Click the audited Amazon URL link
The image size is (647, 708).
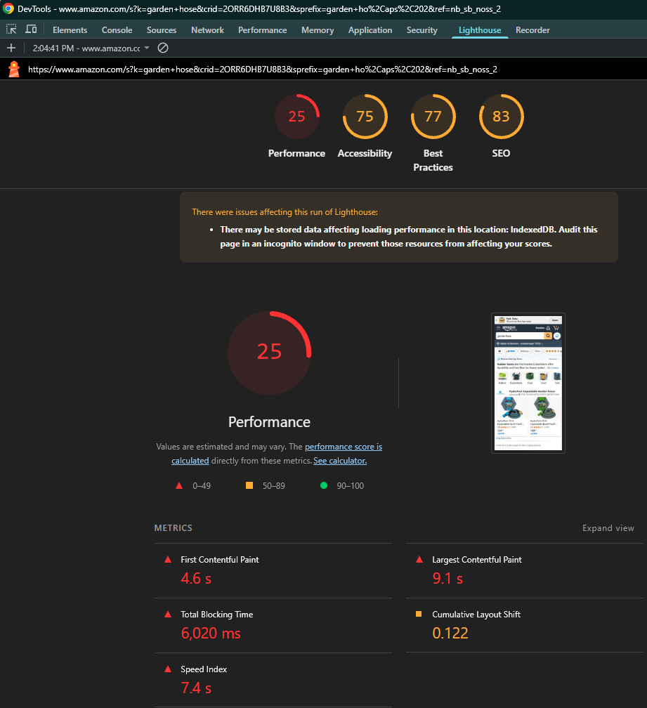[x=262, y=69]
